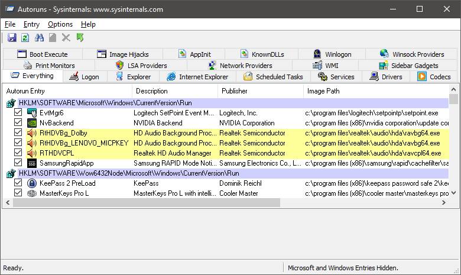Image resolution: width=461 pixels, height=275 pixels.
Task: Click the Save toolbar icon
Action: [x=12, y=38]
